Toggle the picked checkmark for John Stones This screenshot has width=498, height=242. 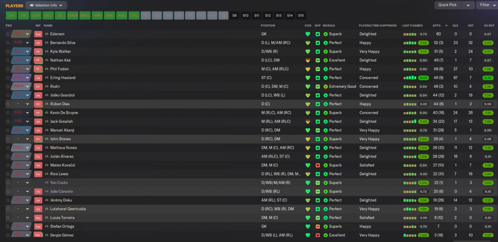pyautogui.click(x=8, y=139)
